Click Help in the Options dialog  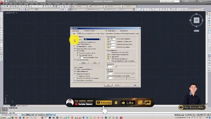135,85
